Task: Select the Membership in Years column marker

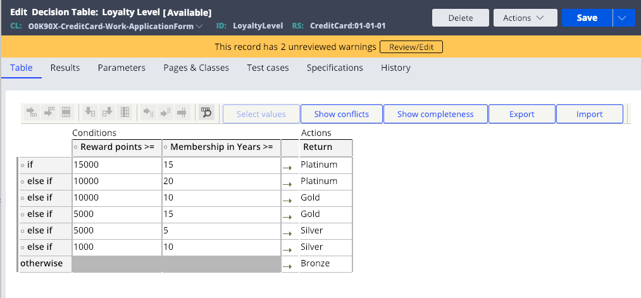Action: coord(166,147)
